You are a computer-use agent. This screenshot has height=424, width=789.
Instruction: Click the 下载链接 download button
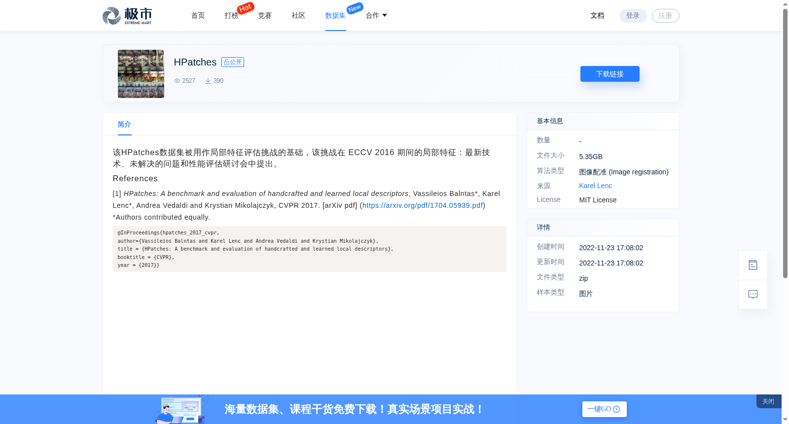[x=610, y=74]
